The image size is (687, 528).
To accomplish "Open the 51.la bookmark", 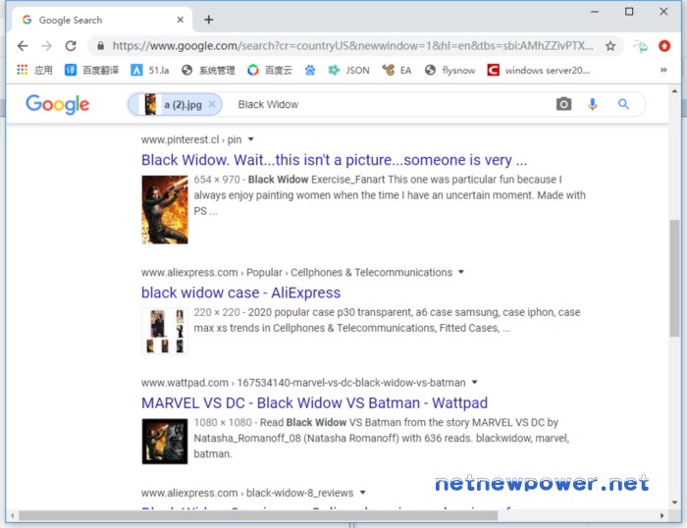I will (150, 70).
